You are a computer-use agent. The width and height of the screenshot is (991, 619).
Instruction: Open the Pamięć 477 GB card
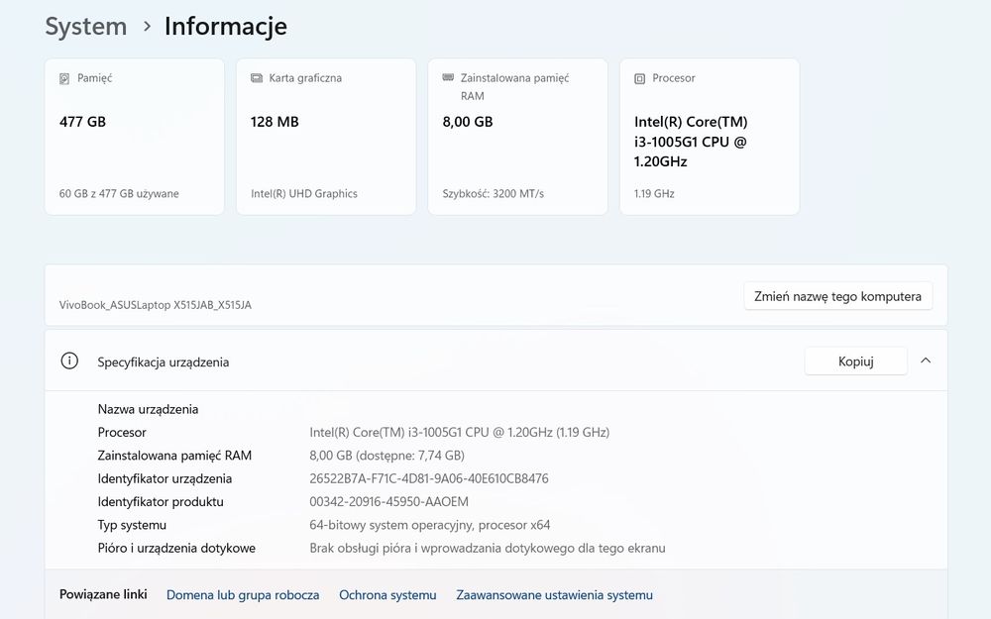click(134, 137)
